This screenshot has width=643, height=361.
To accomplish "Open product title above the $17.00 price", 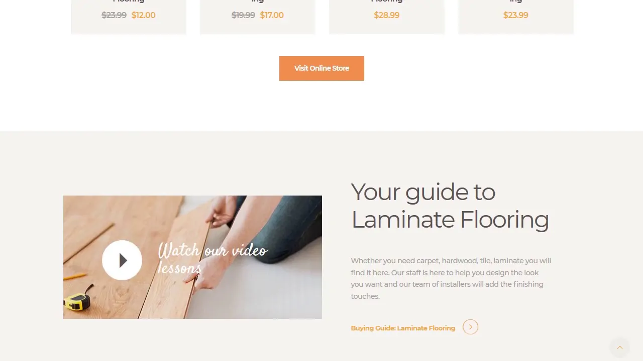I will click(258, 2).
